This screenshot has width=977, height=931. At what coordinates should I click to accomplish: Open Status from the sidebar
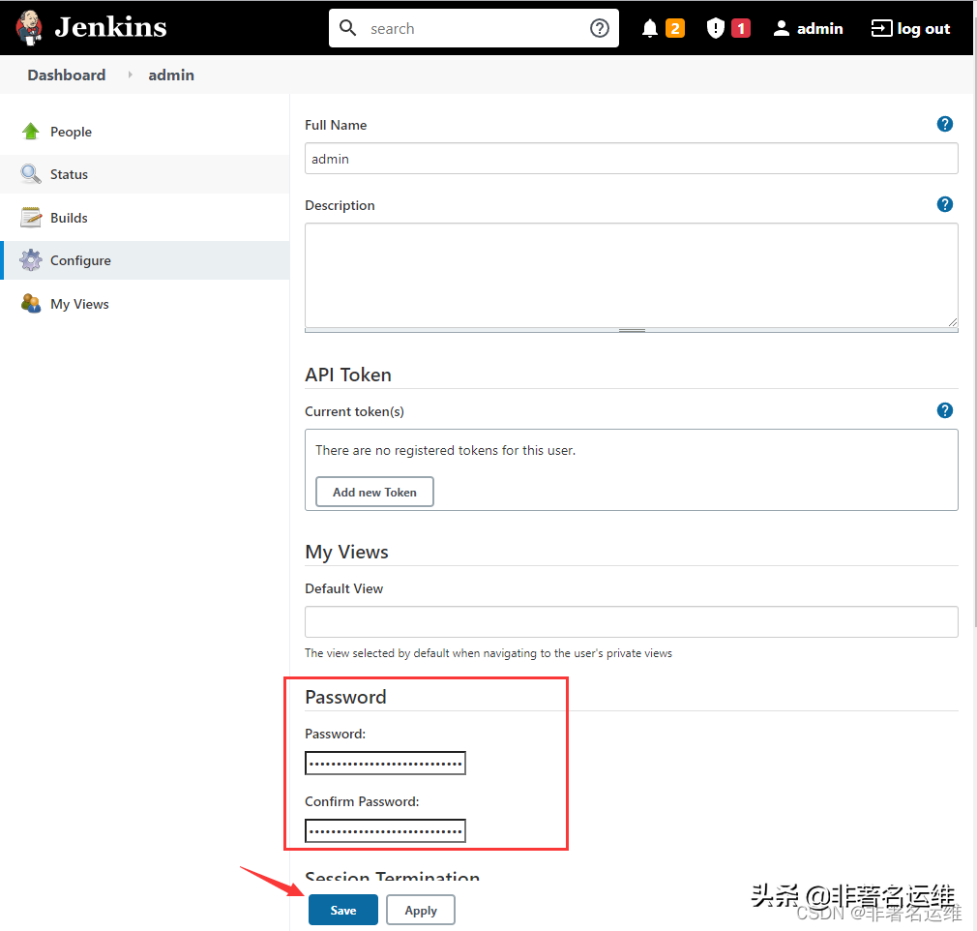coord(31,174)
